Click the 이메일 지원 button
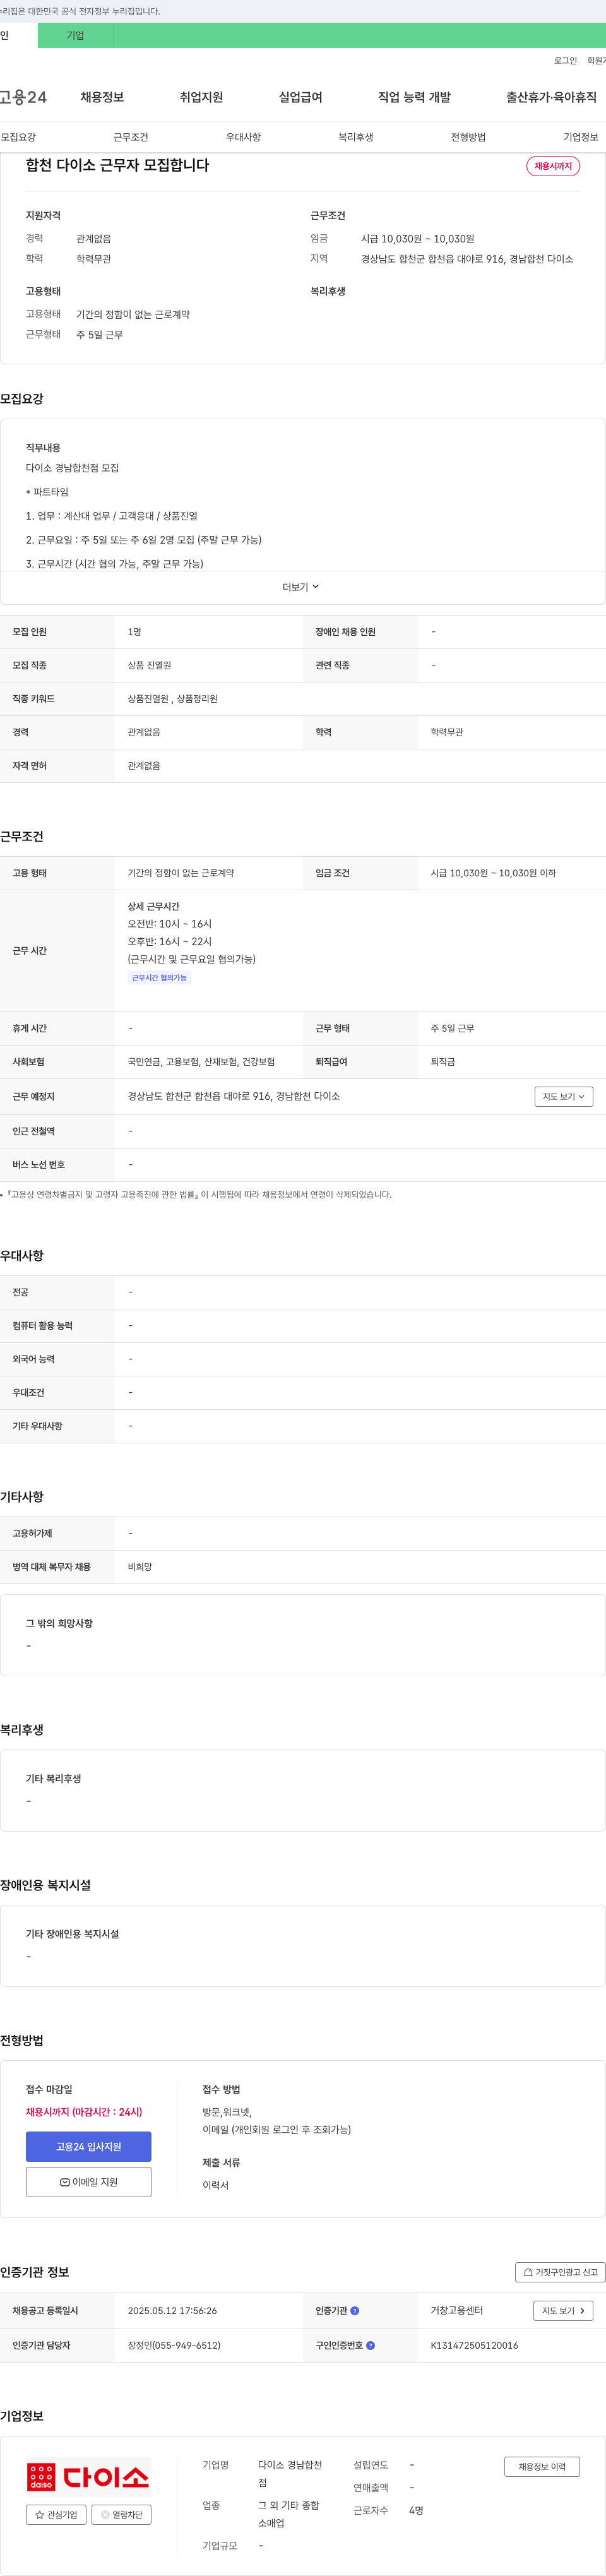The height and width of the screenshot is (2576, 606). 89,2182
